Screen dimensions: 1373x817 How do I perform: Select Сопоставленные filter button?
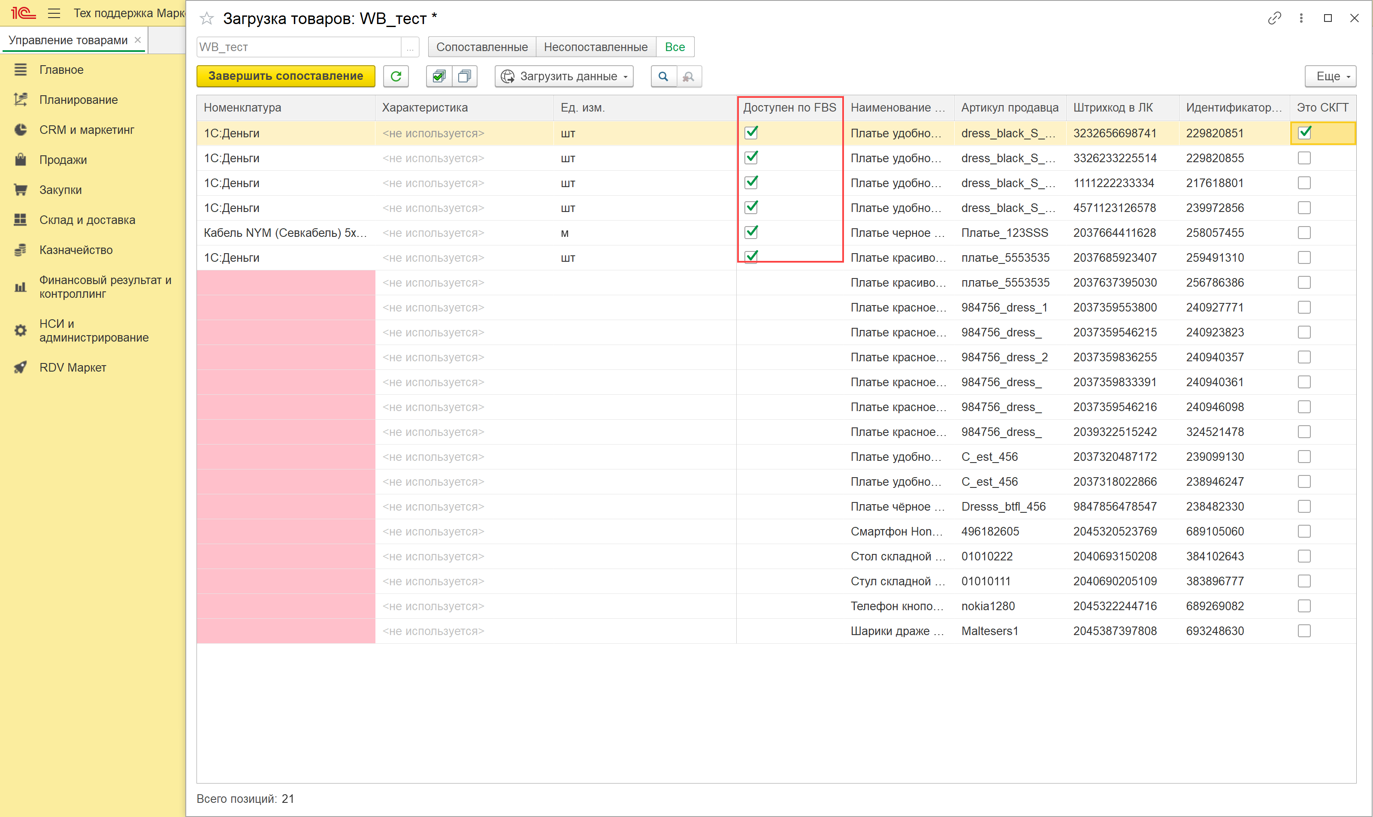pyautogui.click(x=482, y=47)
